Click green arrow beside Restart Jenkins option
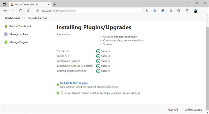209x114 pixels. 58,93
